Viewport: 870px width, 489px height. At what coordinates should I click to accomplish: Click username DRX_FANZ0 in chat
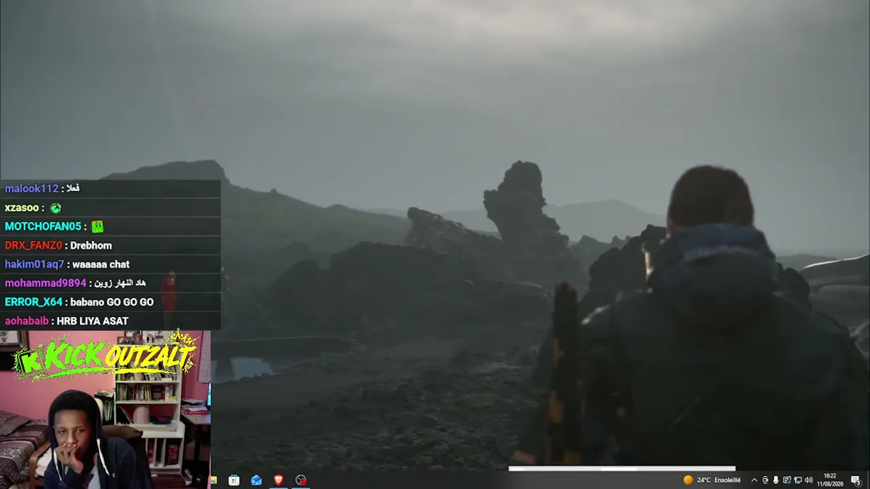[33, 246]
